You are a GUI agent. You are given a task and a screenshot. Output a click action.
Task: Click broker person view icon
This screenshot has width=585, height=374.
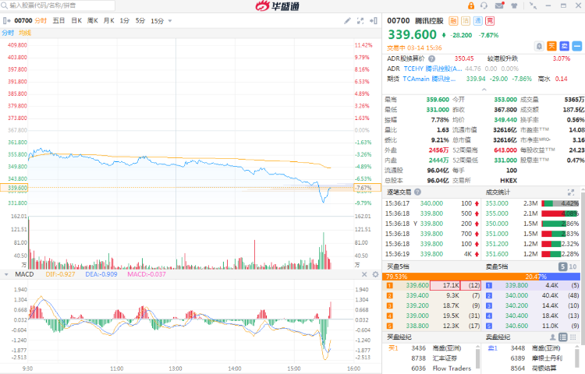coord(553,337)
